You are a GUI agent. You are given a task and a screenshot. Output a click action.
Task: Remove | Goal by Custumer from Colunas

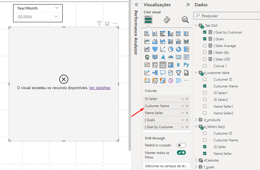(187, 127)
